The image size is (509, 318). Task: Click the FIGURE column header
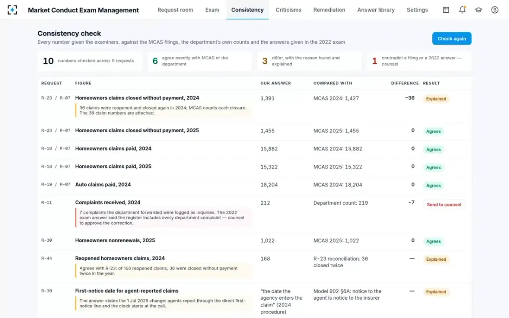tap(83, 83)
